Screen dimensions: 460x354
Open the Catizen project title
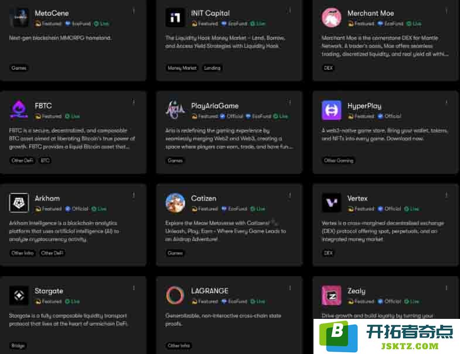203,198
